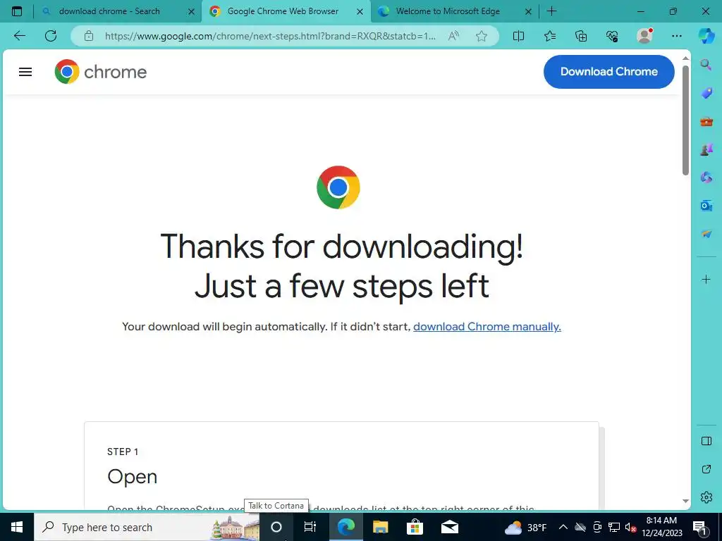Refresh the current page
This screenshot has height=541, width=722.
coord(51,36)
